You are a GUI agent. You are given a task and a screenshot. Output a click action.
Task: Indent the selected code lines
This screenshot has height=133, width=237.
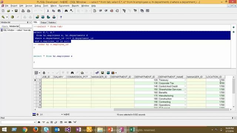(100, 11)
